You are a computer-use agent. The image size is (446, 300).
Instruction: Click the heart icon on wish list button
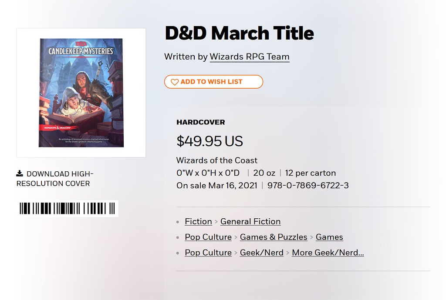pyautogui.click(x=174, y=82)
